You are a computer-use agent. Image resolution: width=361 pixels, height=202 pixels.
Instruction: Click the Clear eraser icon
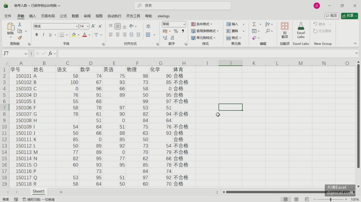(x=254, y=38)
